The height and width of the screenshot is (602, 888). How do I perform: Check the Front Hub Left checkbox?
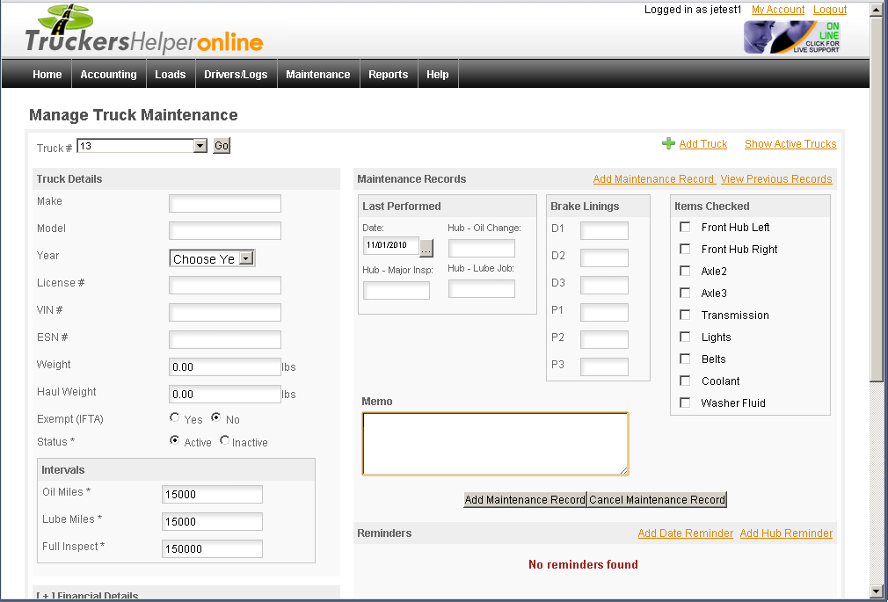[x=685, y=228]
